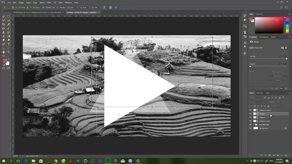This screenshot has height=164, width=292.
Task: Click the Select and Mask button
Action: pyautogui.click(x=278, y=72)
